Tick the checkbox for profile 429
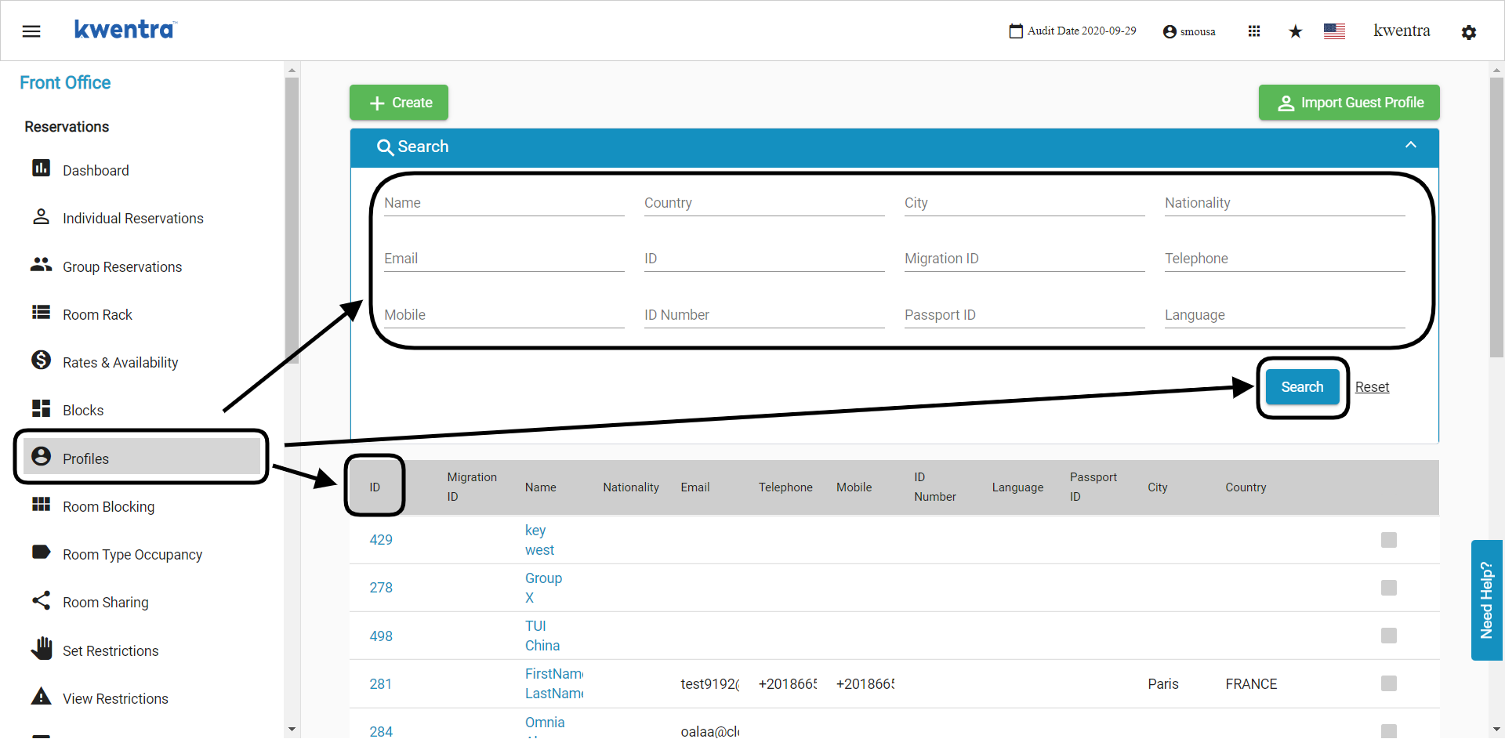Screen dimensions: 1505x739 click(1389, 540)
